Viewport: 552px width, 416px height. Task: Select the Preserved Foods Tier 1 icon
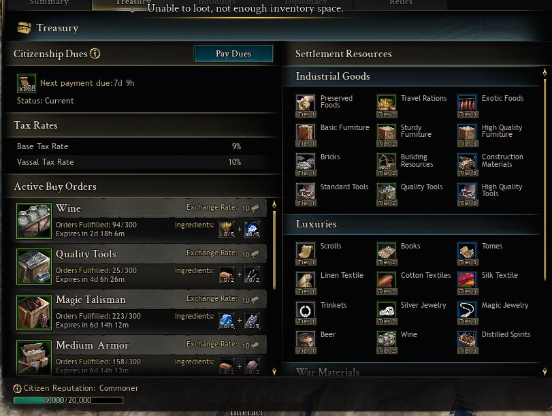pos(305,106)
